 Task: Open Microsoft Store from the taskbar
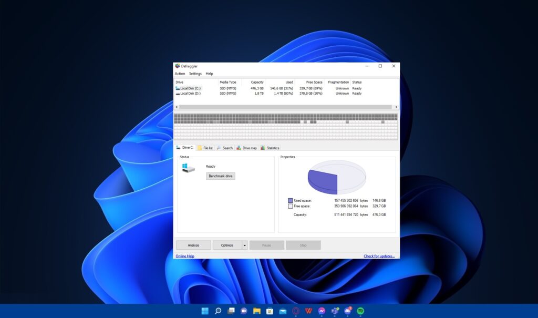click(x=270, y=311)
